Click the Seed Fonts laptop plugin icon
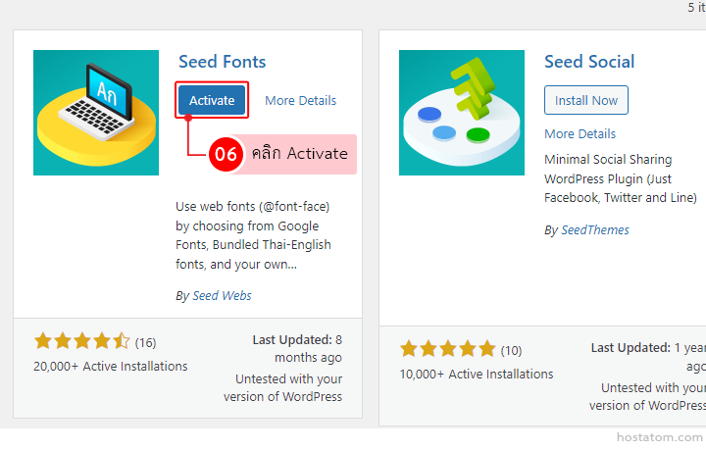Viewport: 706px width, 451px height. tap(95, 113)
